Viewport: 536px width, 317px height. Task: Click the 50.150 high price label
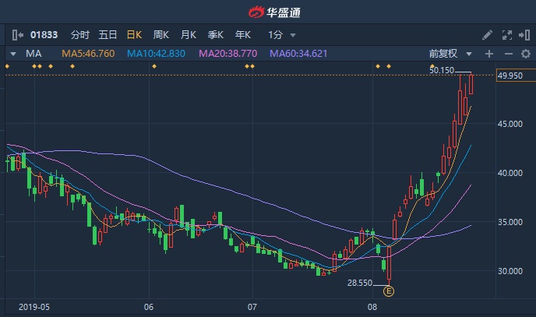coord(441,70)
